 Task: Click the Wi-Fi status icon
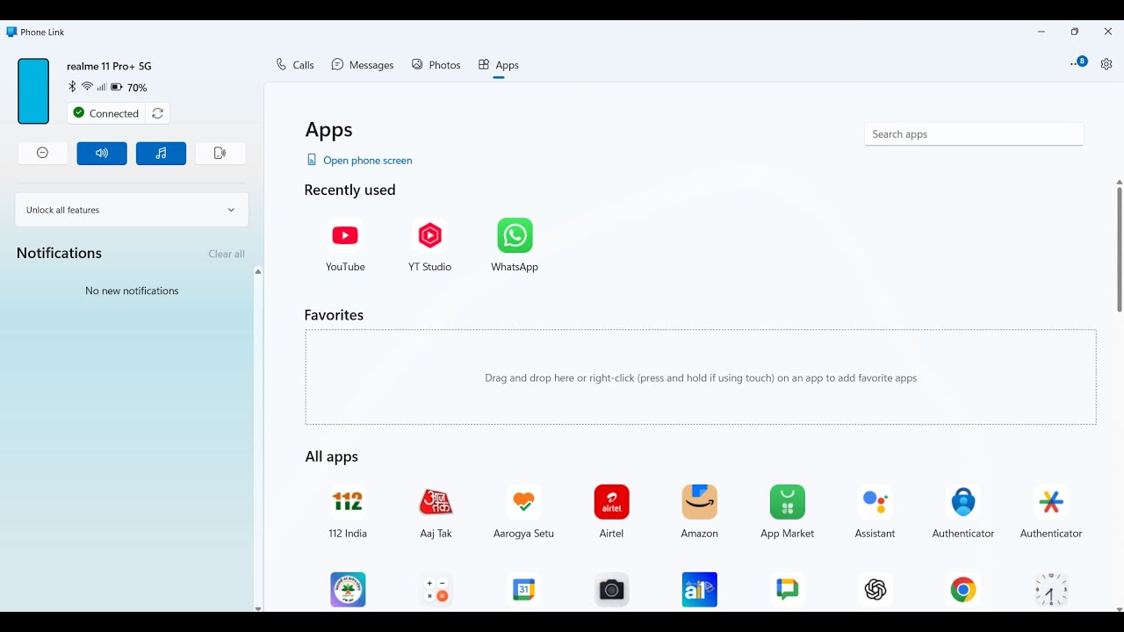coord(87,87)
